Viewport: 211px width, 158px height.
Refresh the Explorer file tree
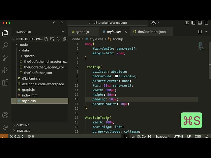[58, 39]
